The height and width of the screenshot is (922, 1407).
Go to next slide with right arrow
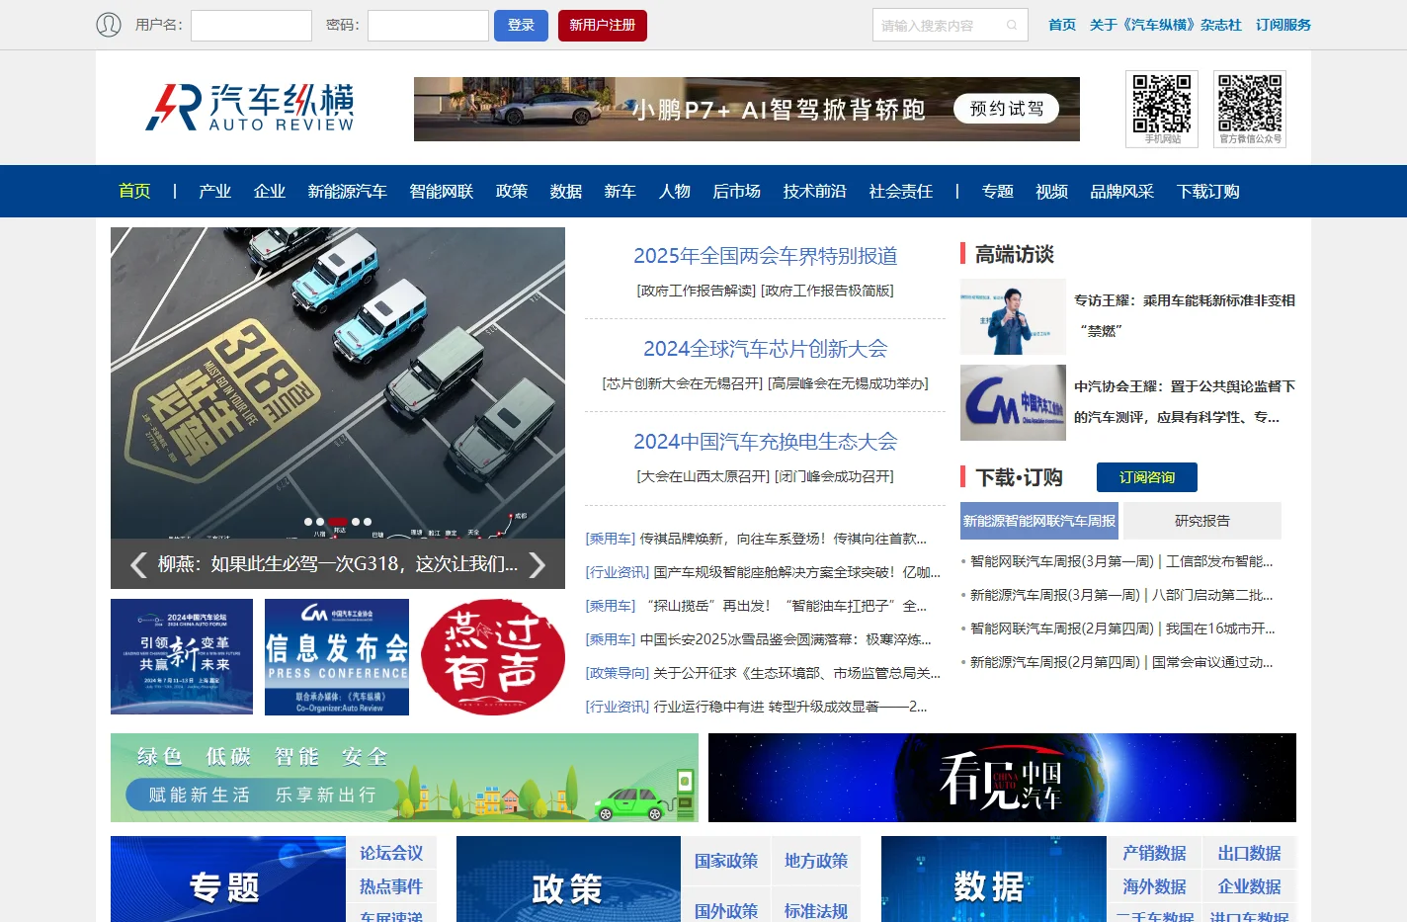(x=537, y=564)
